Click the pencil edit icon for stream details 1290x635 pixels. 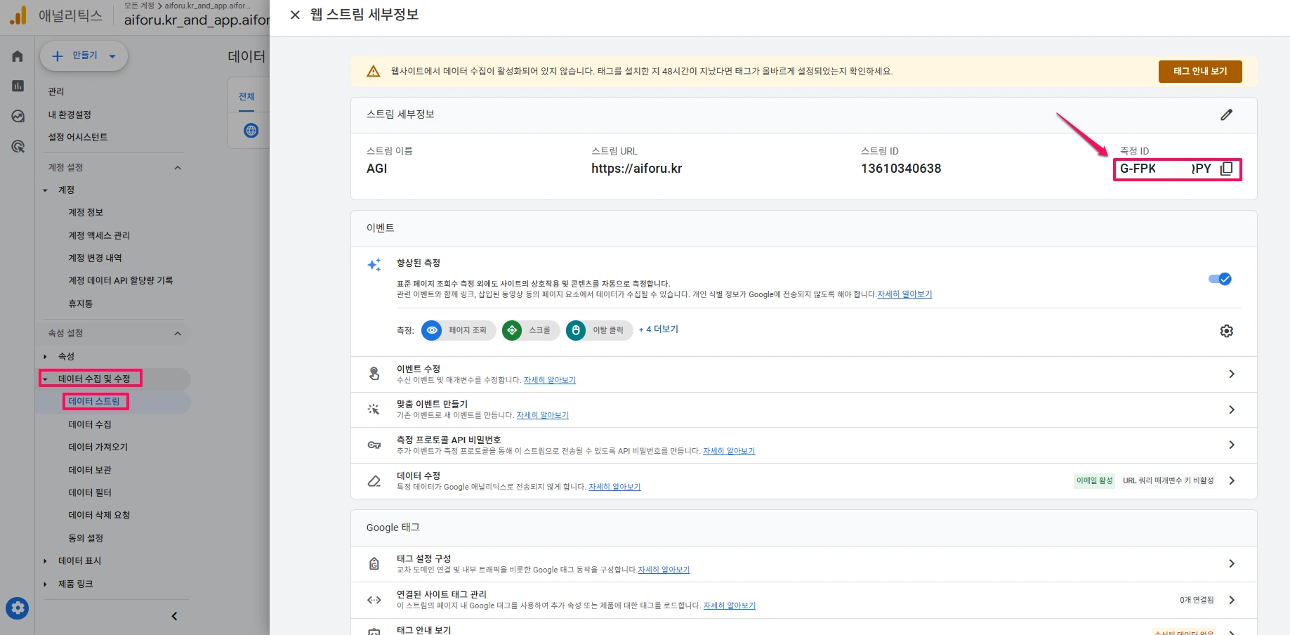1226,114
